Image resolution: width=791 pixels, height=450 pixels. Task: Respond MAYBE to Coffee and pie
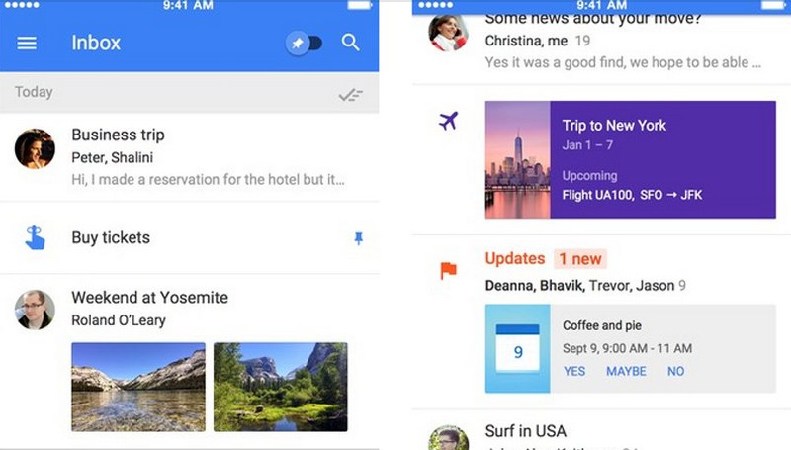click(626, 371)
